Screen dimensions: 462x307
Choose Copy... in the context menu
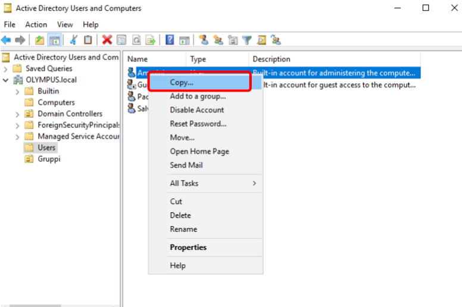click(182, 83)
